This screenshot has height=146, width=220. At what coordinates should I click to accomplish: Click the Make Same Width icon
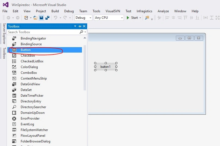205,18
